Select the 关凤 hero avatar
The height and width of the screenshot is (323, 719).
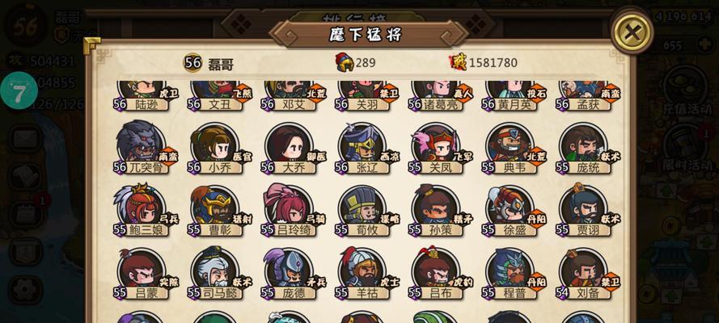[436, 145]
